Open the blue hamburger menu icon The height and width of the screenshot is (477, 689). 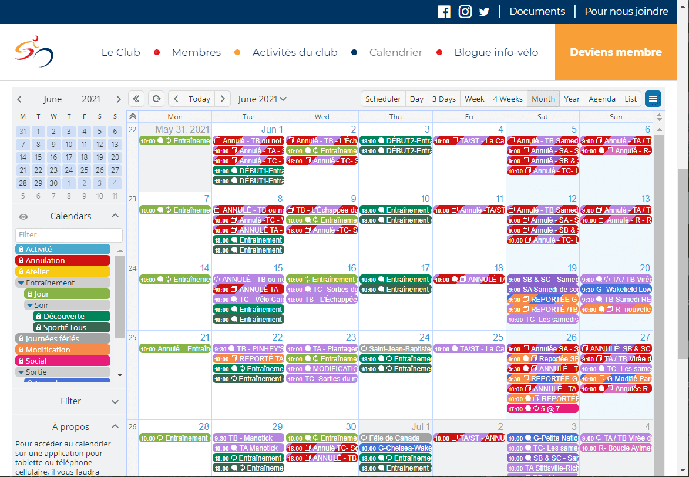[x=653, y=99]
